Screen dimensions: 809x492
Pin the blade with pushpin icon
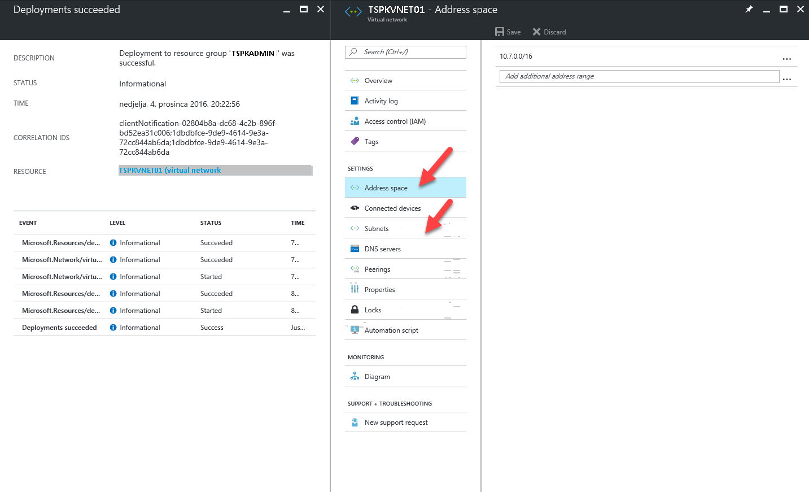749,9
